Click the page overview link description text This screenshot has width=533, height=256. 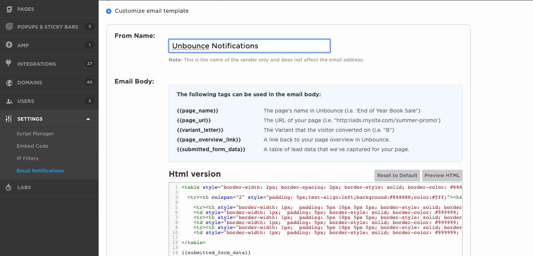click(327, 140)
